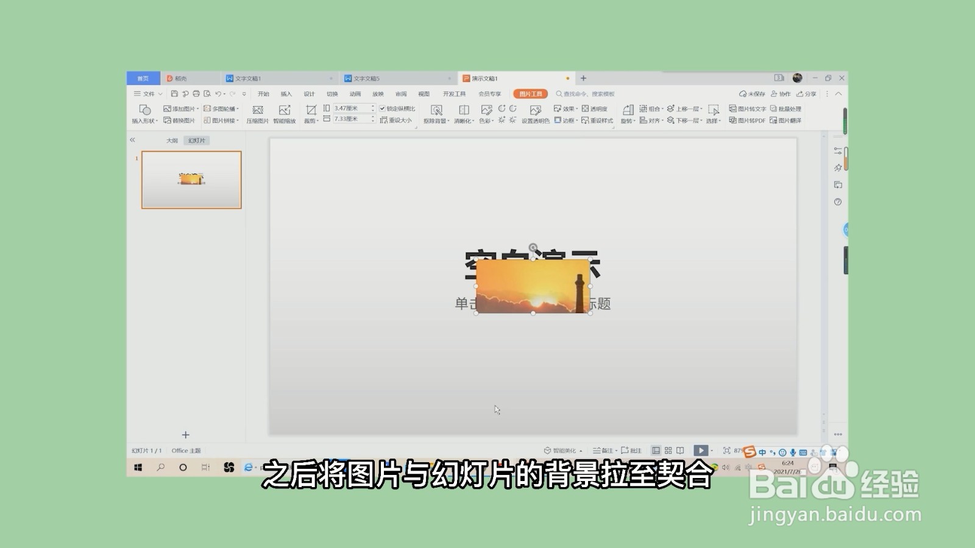Select the 裁剪 crop tool
975x548 pixels.
pyautogui.click(x=311, y=110)
